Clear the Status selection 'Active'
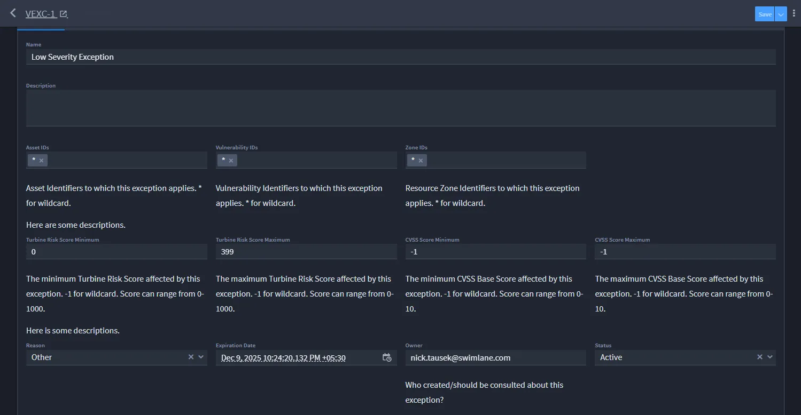The height and width of the screenshot is (415, 801). (759, 357)
